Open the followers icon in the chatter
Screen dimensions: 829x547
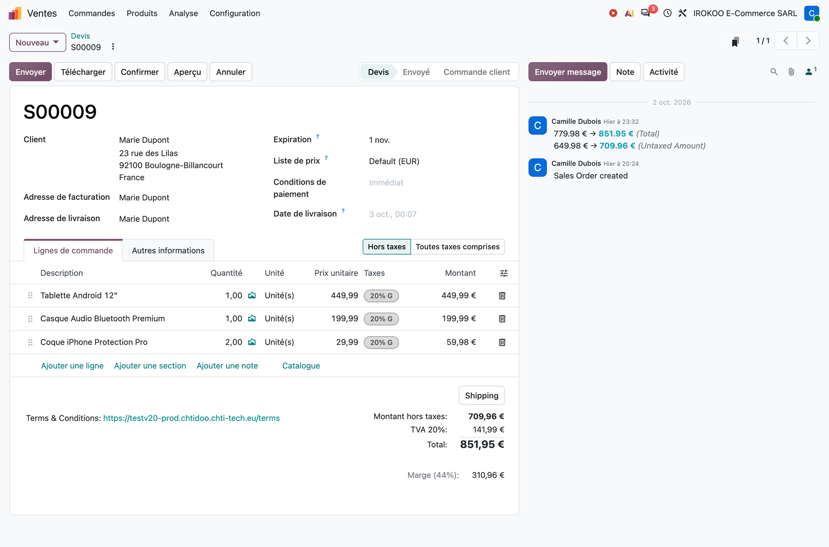coord(810,72)
